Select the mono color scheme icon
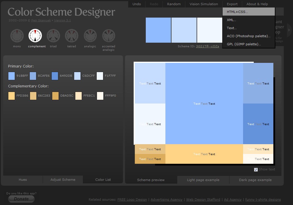This screenshot has height=205, width=293. tap(17, 36)
